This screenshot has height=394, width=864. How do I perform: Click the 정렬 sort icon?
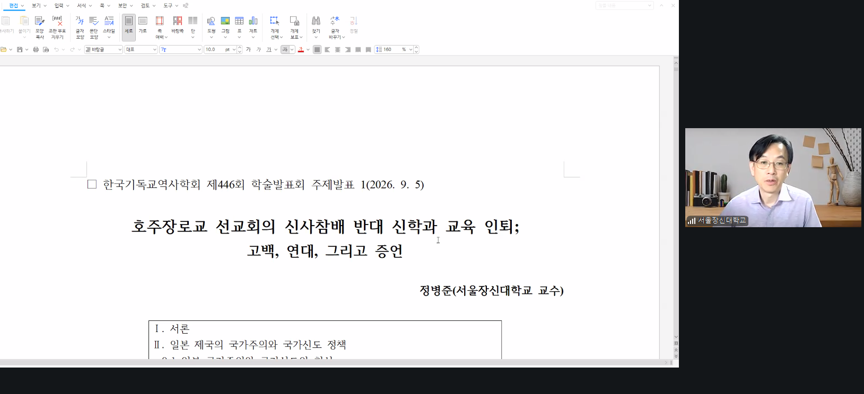(354, 24)
